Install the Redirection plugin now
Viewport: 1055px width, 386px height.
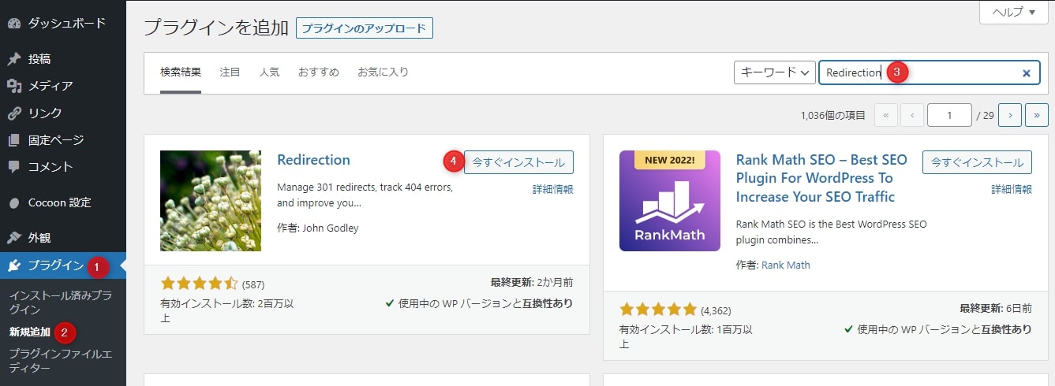tap(518, 162)
